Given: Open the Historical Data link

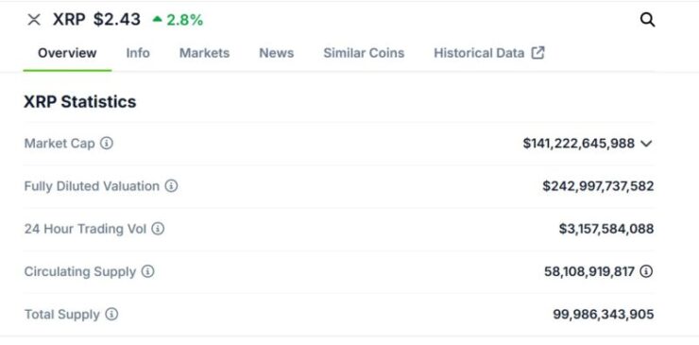Looking at the screenshot, I should [x=479, y=53].
